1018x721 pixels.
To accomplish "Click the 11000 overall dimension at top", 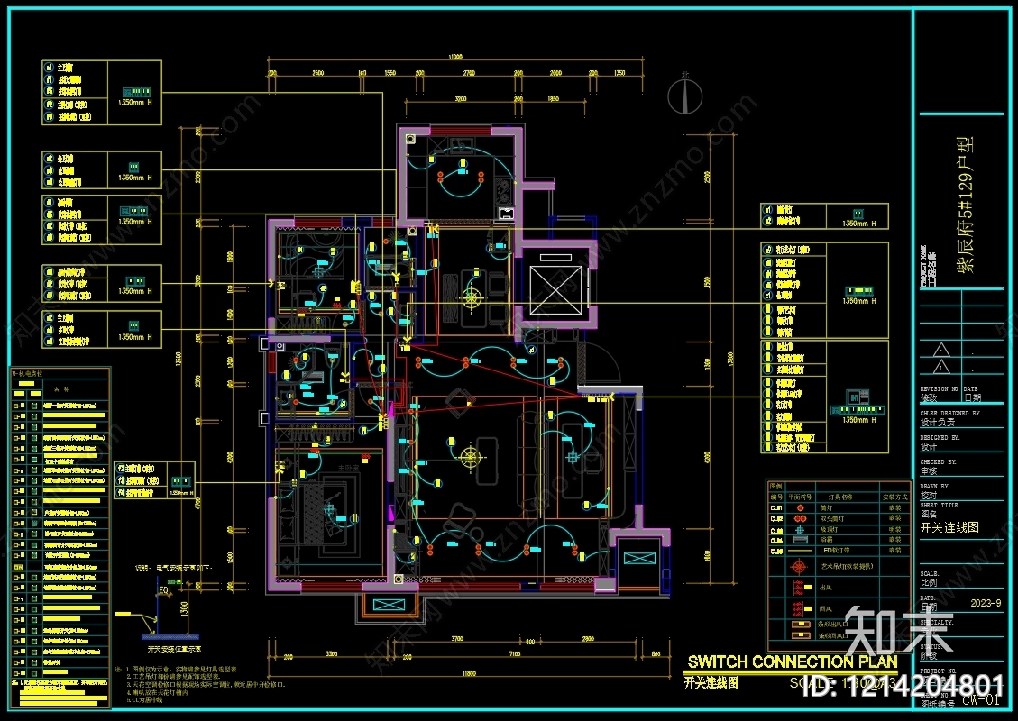I will [x=455, y=57].
